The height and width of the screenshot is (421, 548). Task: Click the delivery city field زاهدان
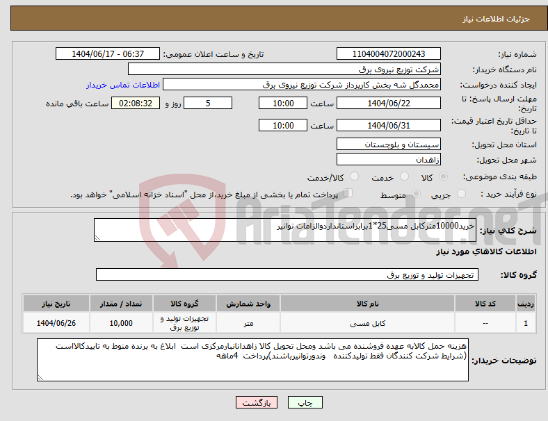pyautogui.click(x=389, y=159)
